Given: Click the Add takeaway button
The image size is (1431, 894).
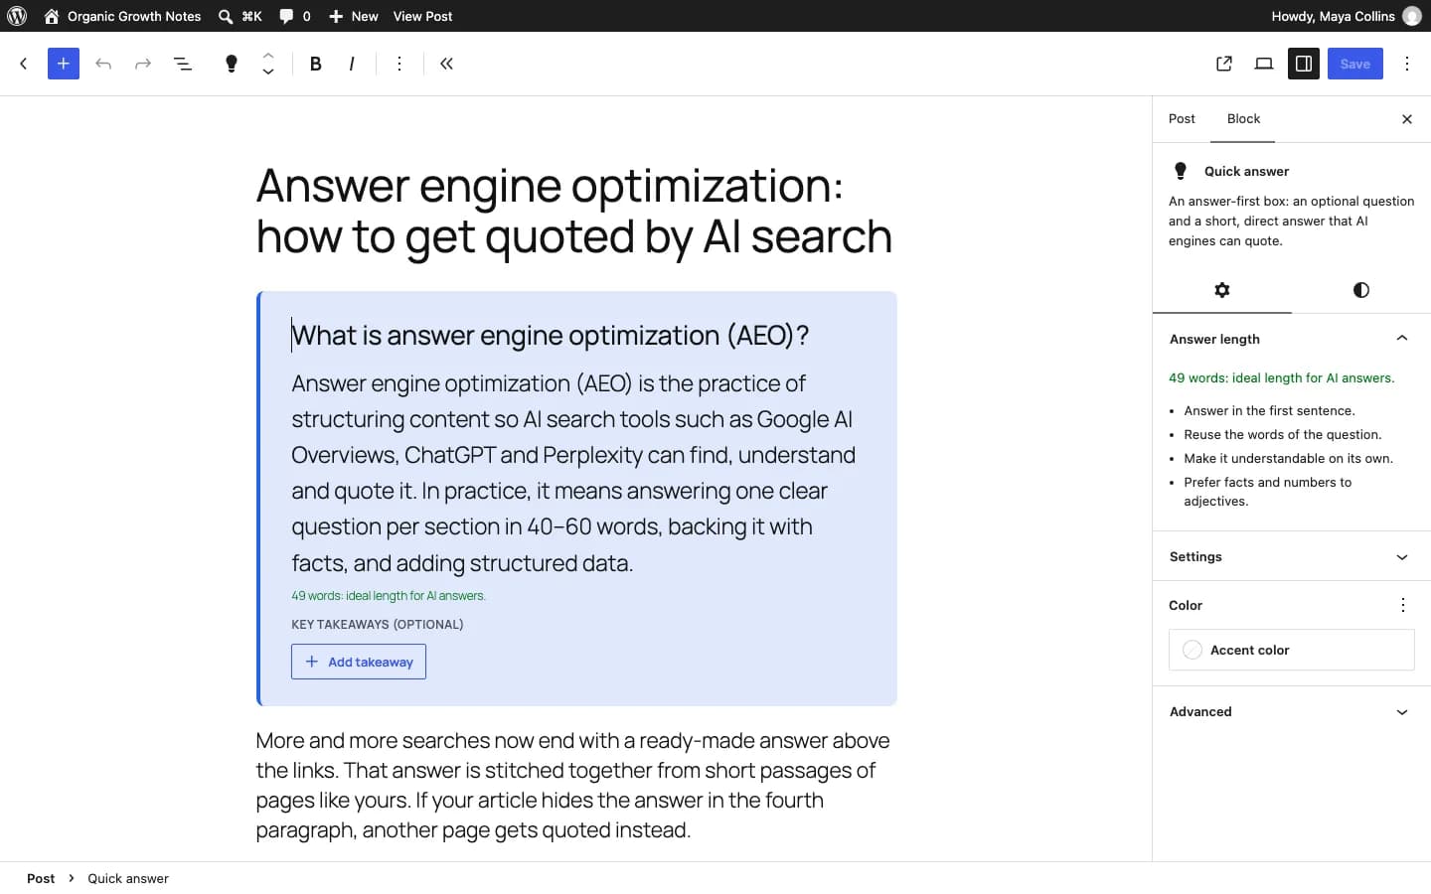Looking at the screenshot, I should [359, 662].
